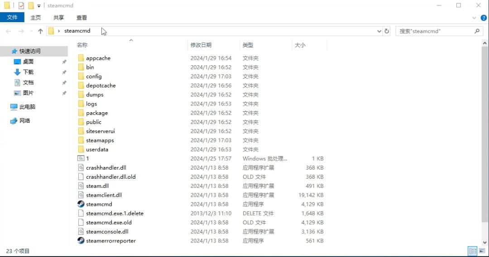Open the recent locations dropdown arrow
Screen dimensions: 489x257
click(x=31, y=31)
